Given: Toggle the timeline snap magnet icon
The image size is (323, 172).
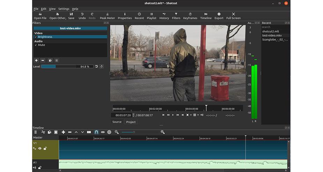Looking at the screenshot, I should [96, 132].
